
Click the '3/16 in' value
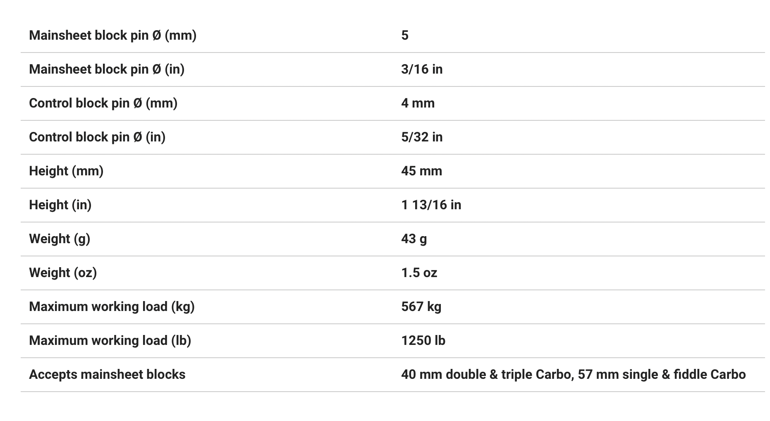422,69
